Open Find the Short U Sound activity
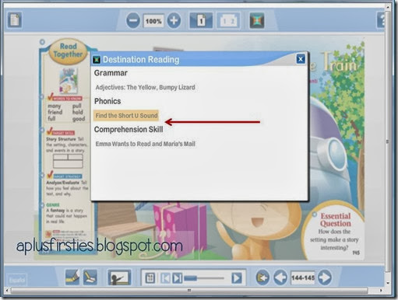Viewport: 398px width, 300px height. tap(126, 116)
